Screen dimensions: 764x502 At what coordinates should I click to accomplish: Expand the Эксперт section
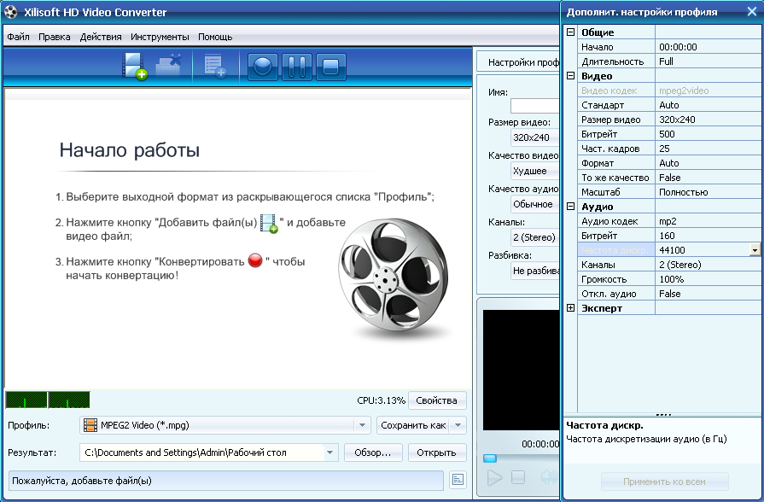coord(570,307)
